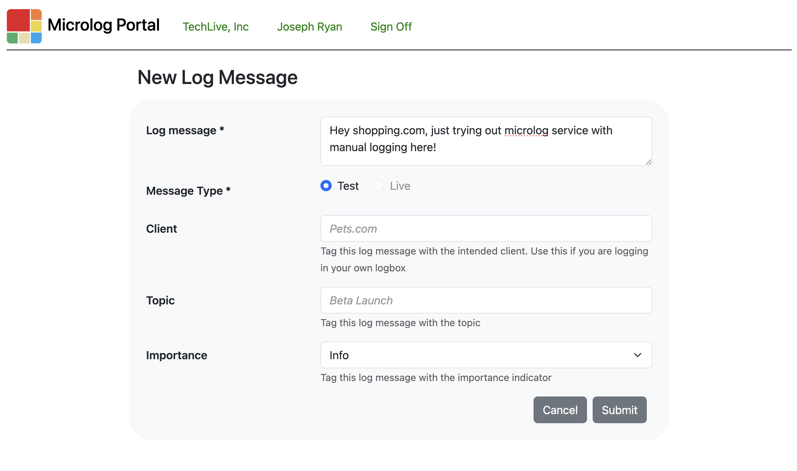797x471 pixels.
Task: Click the Test radio label text
Action: click(x=348, y=186)
